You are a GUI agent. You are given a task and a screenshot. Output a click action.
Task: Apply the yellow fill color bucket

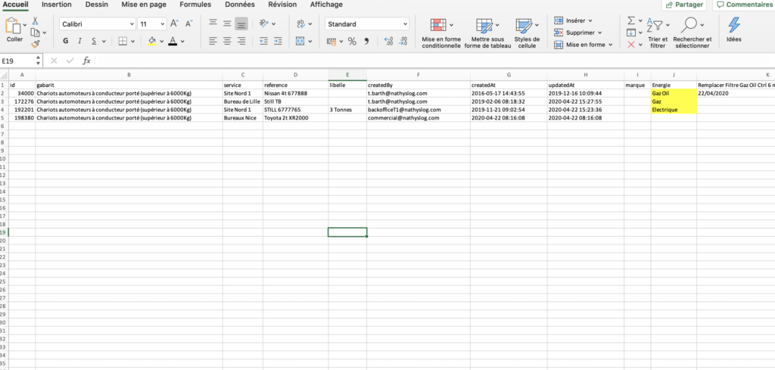(x=152, y=41)
